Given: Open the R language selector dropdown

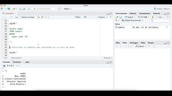Looking at the screenshot, I should (x=117, y=20).
